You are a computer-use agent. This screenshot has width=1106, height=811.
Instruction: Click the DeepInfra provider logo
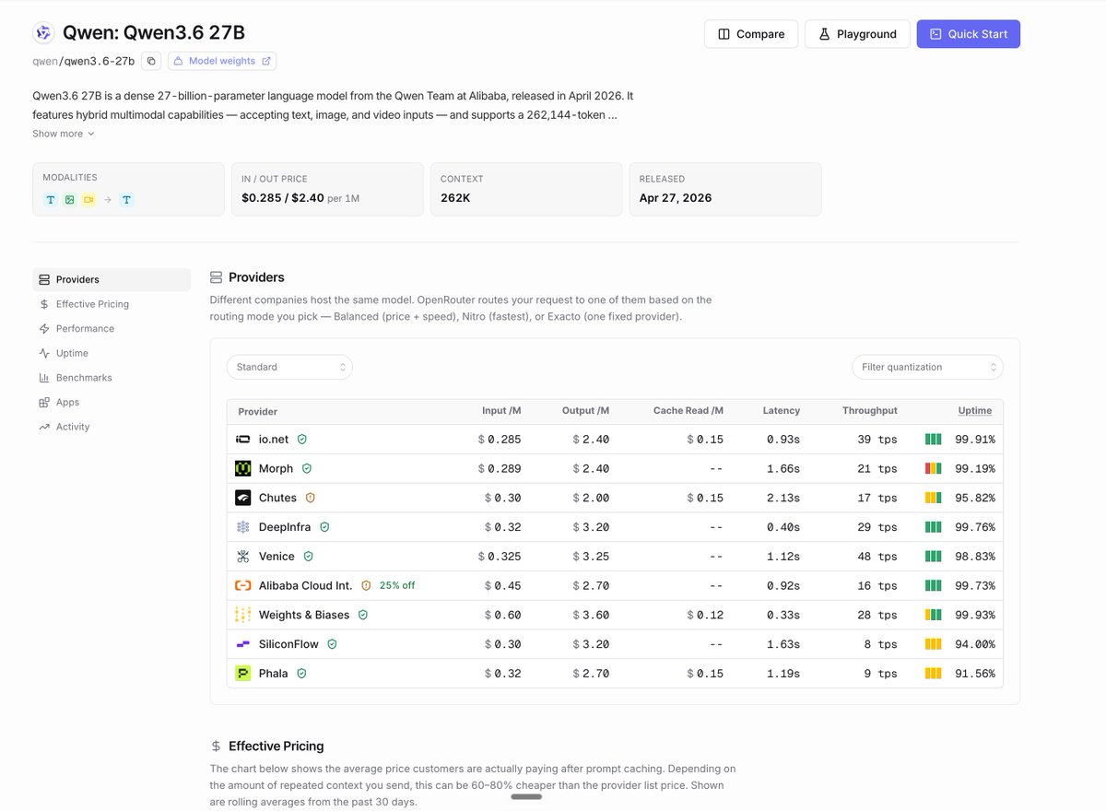243,527
